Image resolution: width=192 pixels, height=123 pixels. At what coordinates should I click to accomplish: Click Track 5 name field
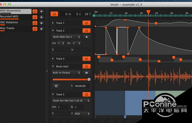[68, 95]
